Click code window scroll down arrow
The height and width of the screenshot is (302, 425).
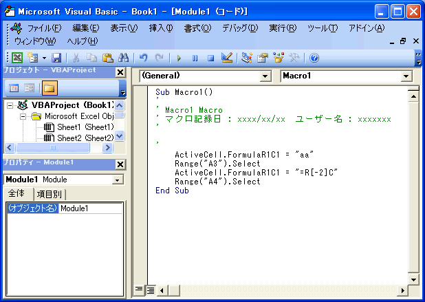point(413,280)
